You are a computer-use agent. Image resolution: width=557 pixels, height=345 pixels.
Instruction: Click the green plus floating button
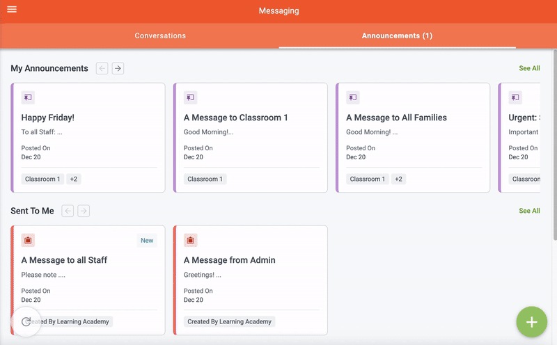531,322
